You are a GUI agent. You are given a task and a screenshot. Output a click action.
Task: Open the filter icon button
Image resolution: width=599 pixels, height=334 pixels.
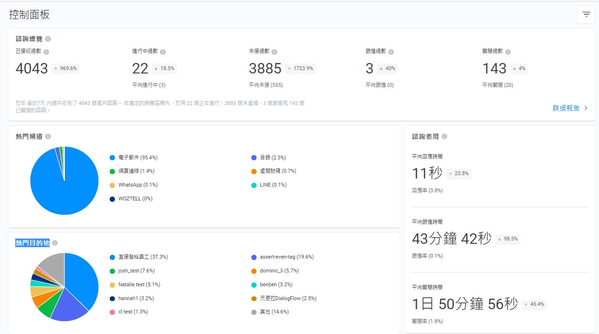pos(586,15)
